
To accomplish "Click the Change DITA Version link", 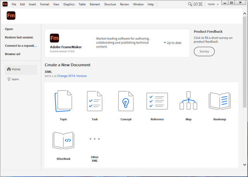I will pyautogui.click(x=72, y=76).
